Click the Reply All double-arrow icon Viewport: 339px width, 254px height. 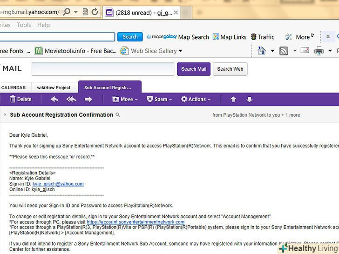tap(71, 99)
